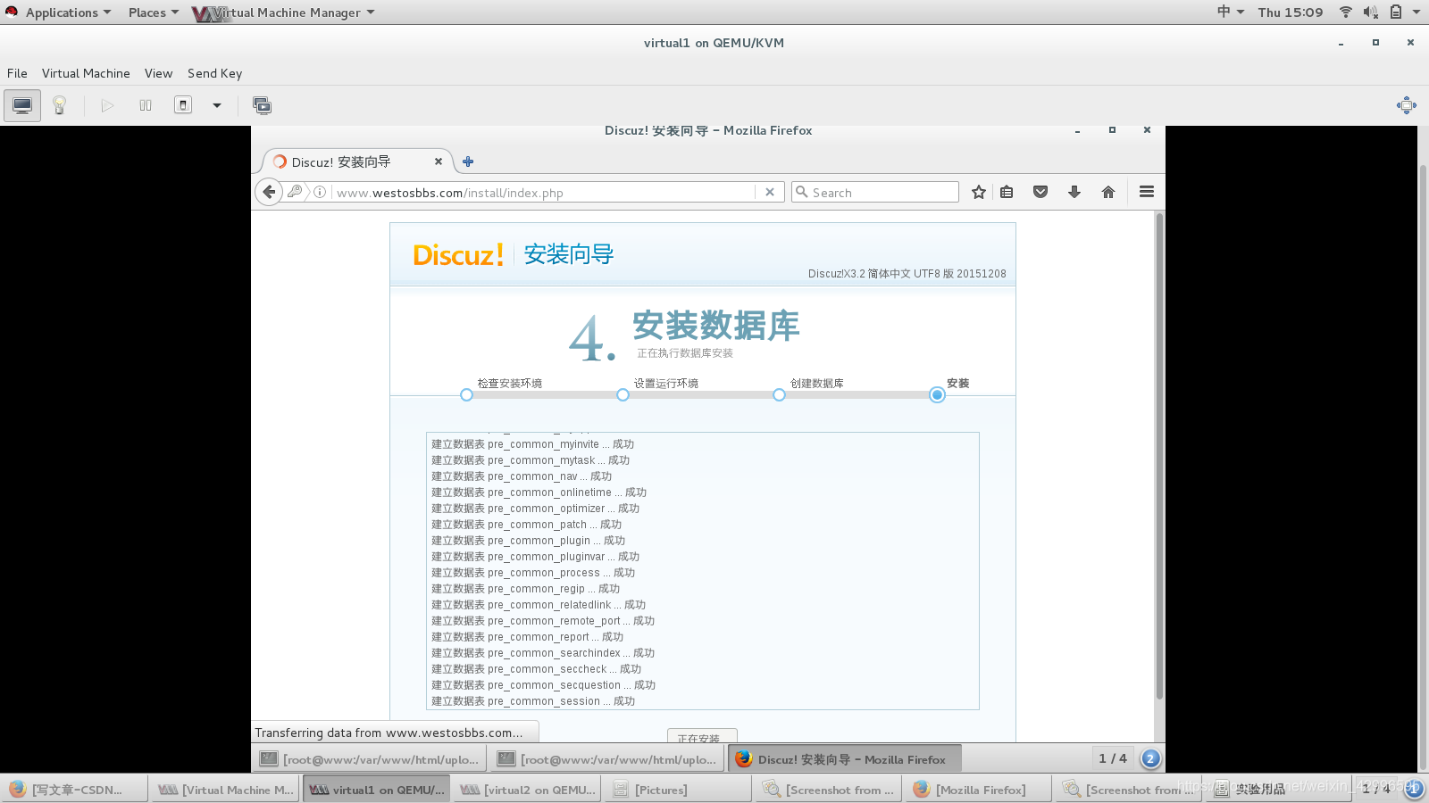The height and width of the screenshot is (803, 1429).
Task: Click the active 安装 step marker
Action: click(x=937, y=394)
